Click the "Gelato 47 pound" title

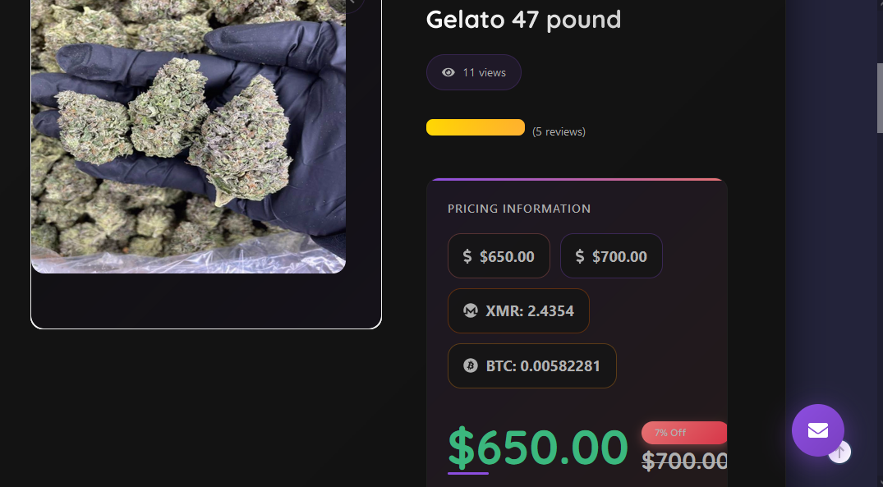coord(523,20)
